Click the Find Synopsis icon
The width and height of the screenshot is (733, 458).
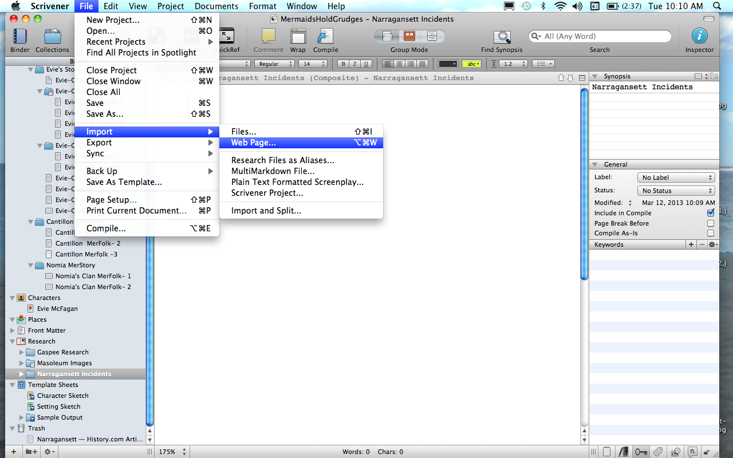pos(502,37)
